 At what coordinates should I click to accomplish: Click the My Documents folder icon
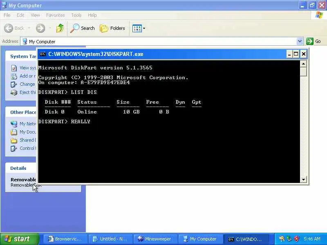[x=14, y=132]
